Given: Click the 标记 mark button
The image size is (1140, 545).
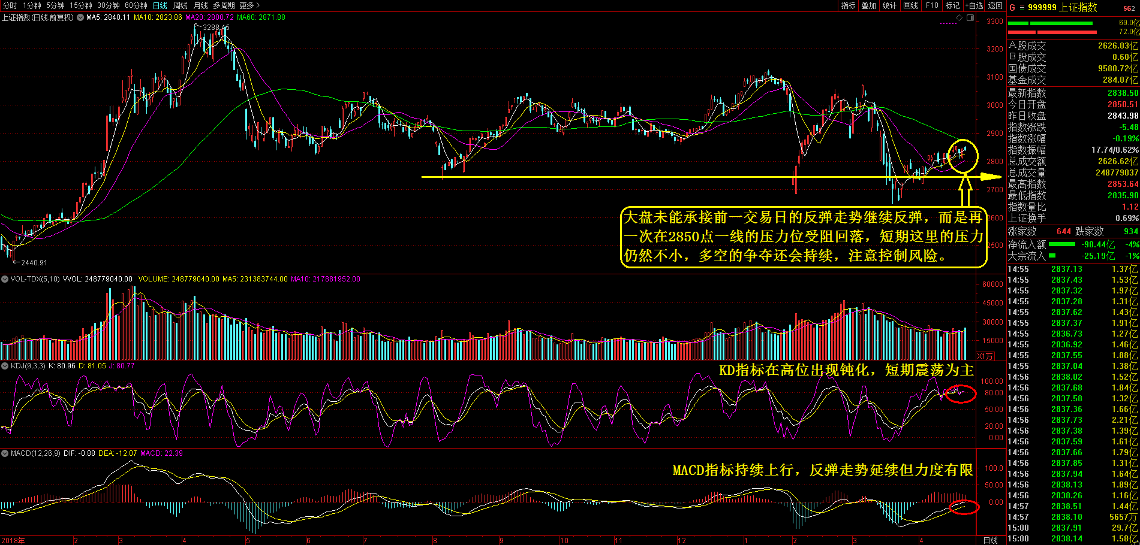Looking at the screenshot, I should coord(952,5).
